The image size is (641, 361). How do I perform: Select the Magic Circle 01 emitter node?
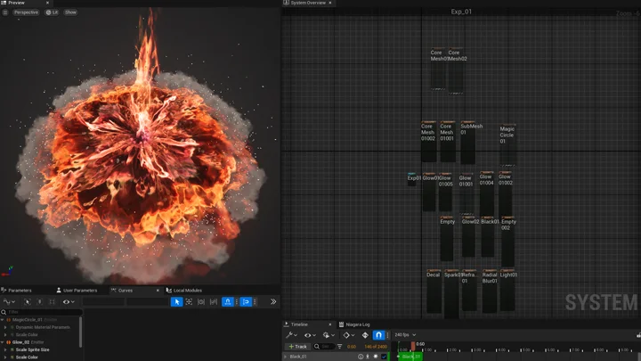pos(507,145)
